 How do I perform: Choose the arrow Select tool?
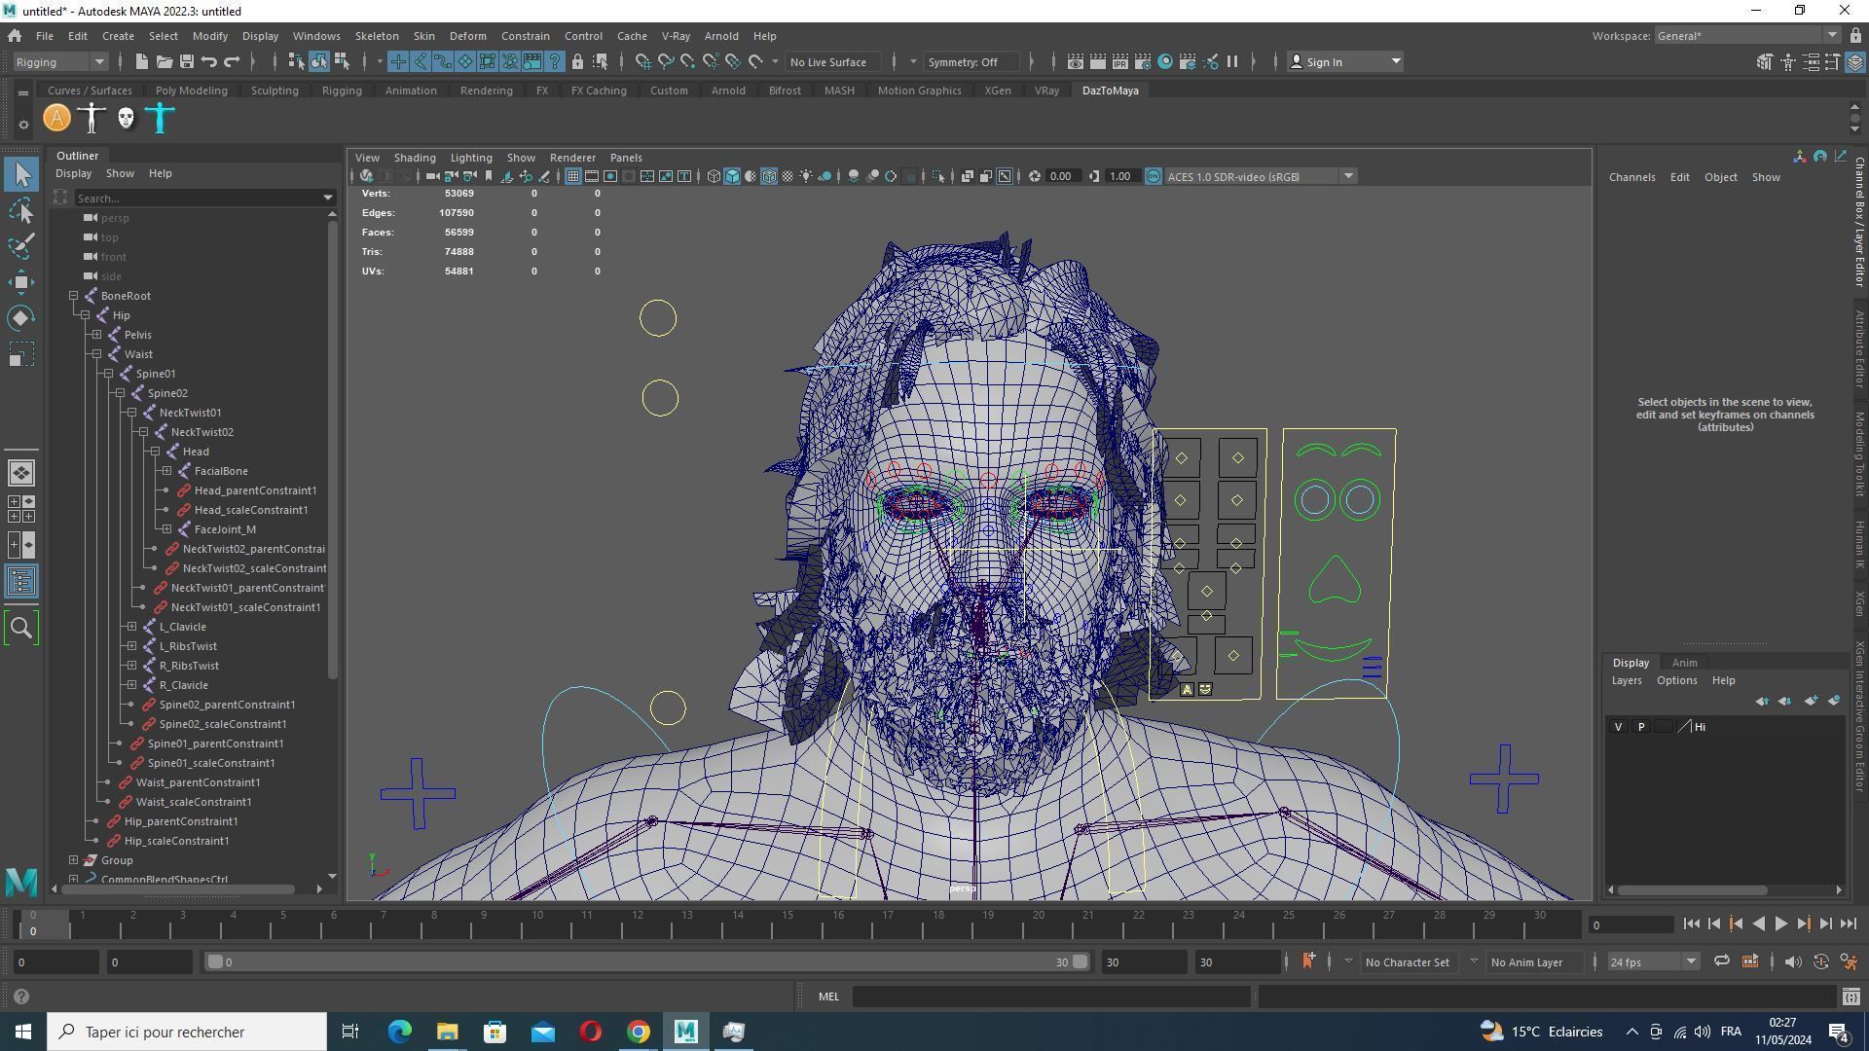[21, 175]
